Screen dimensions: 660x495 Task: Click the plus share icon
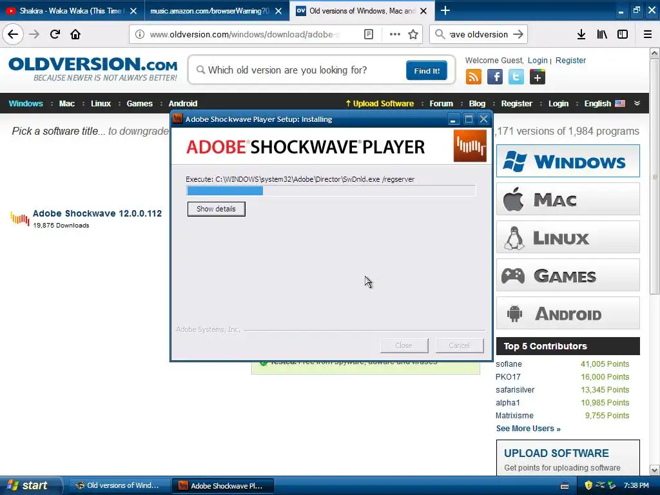538,77
